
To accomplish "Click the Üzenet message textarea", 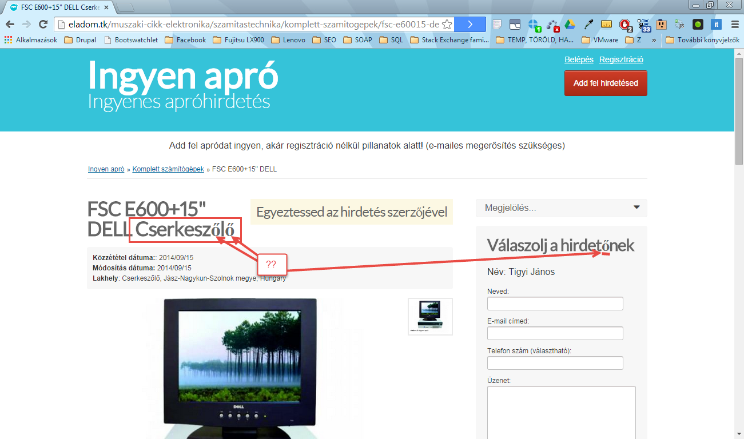I will pyautogui.click(x=561, y=412).
